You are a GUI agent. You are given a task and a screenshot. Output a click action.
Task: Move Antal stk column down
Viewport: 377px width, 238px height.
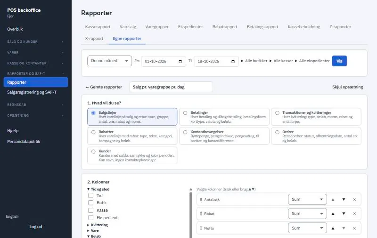point(344,199)
